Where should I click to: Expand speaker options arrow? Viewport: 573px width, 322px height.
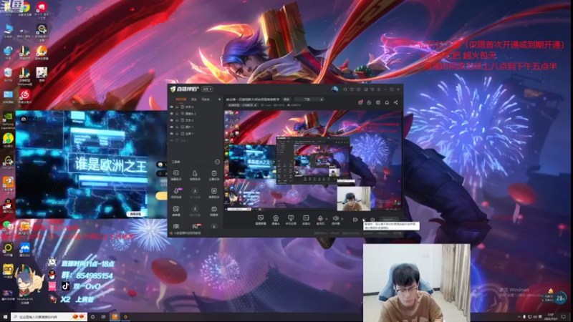point(342,219)
